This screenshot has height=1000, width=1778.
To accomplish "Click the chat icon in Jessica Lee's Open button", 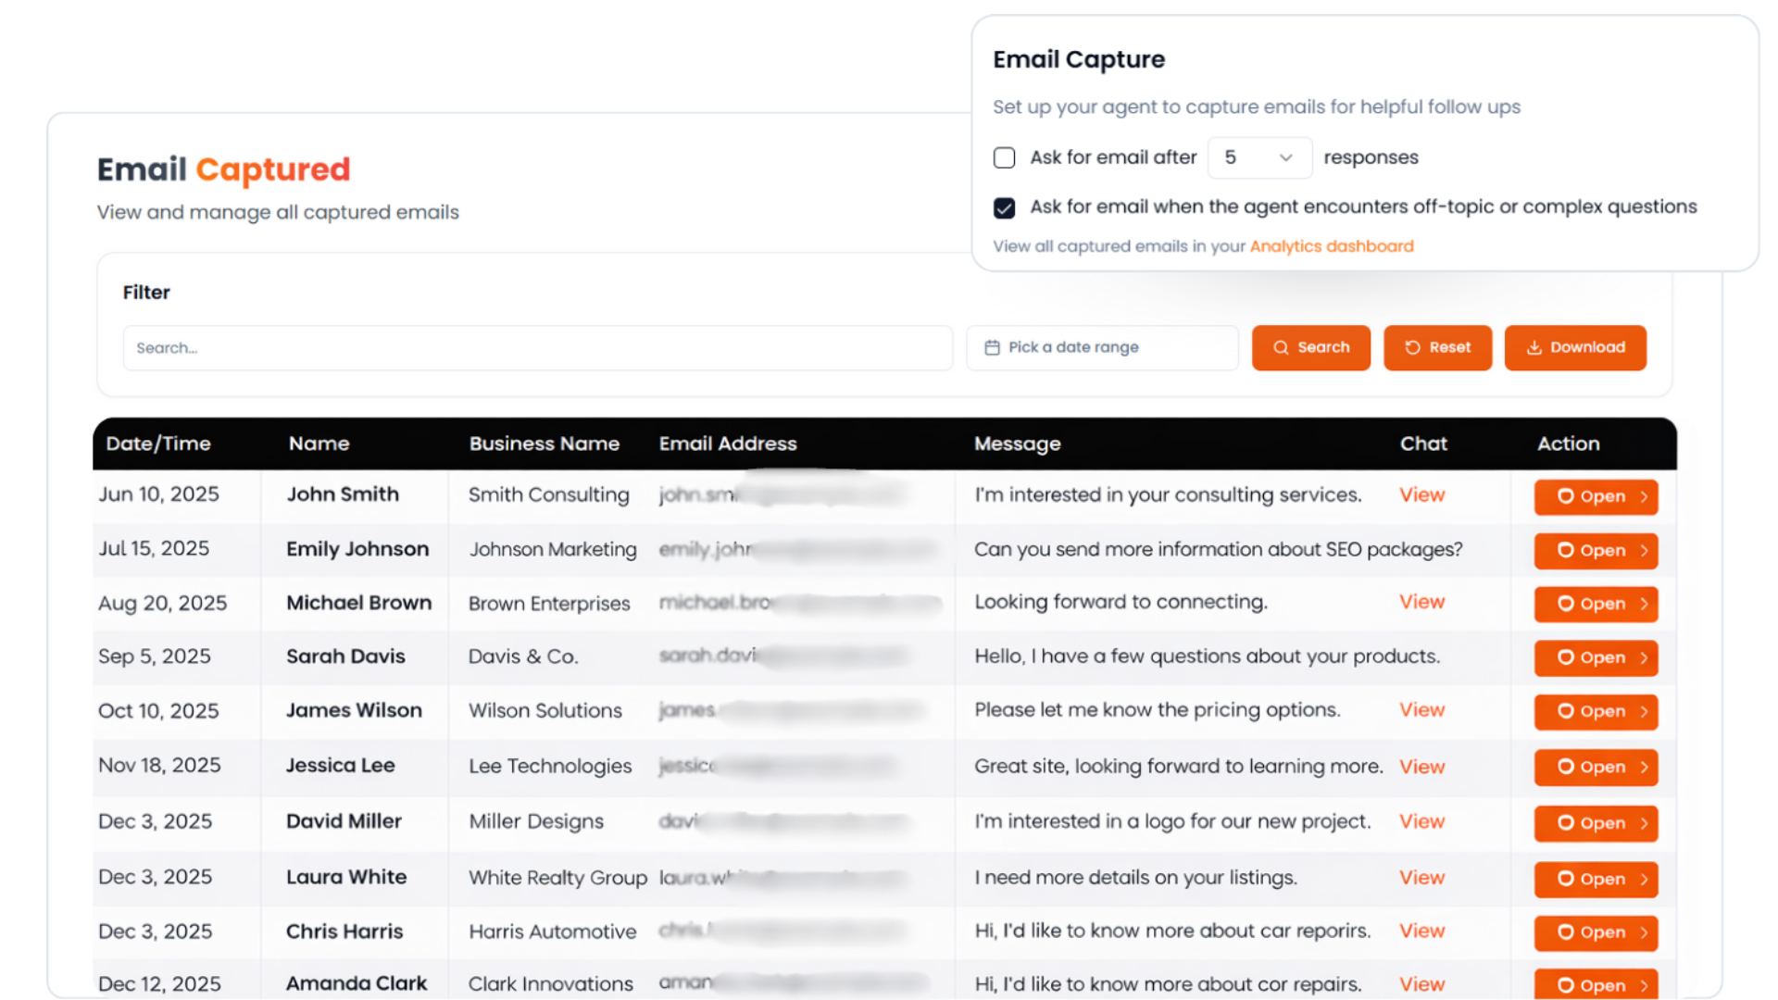I will point(1565,767).
